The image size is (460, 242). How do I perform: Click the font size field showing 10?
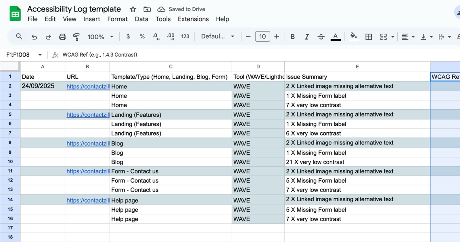pyautogui.click(x=262, y=36)
